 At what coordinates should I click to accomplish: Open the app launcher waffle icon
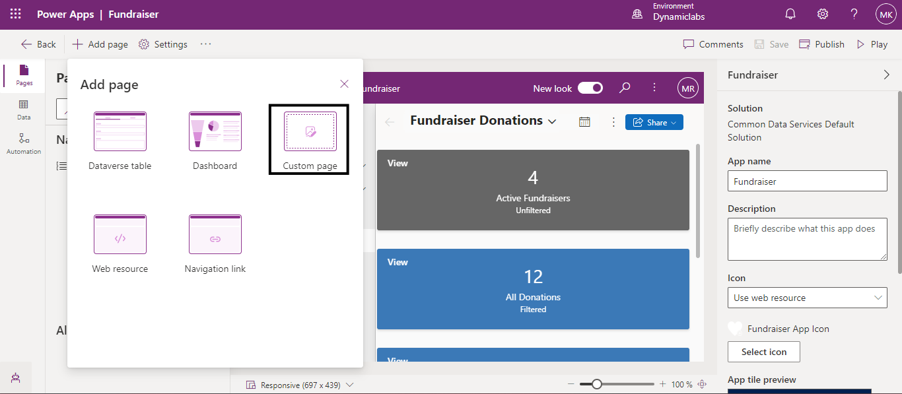(x=15, y=14)
